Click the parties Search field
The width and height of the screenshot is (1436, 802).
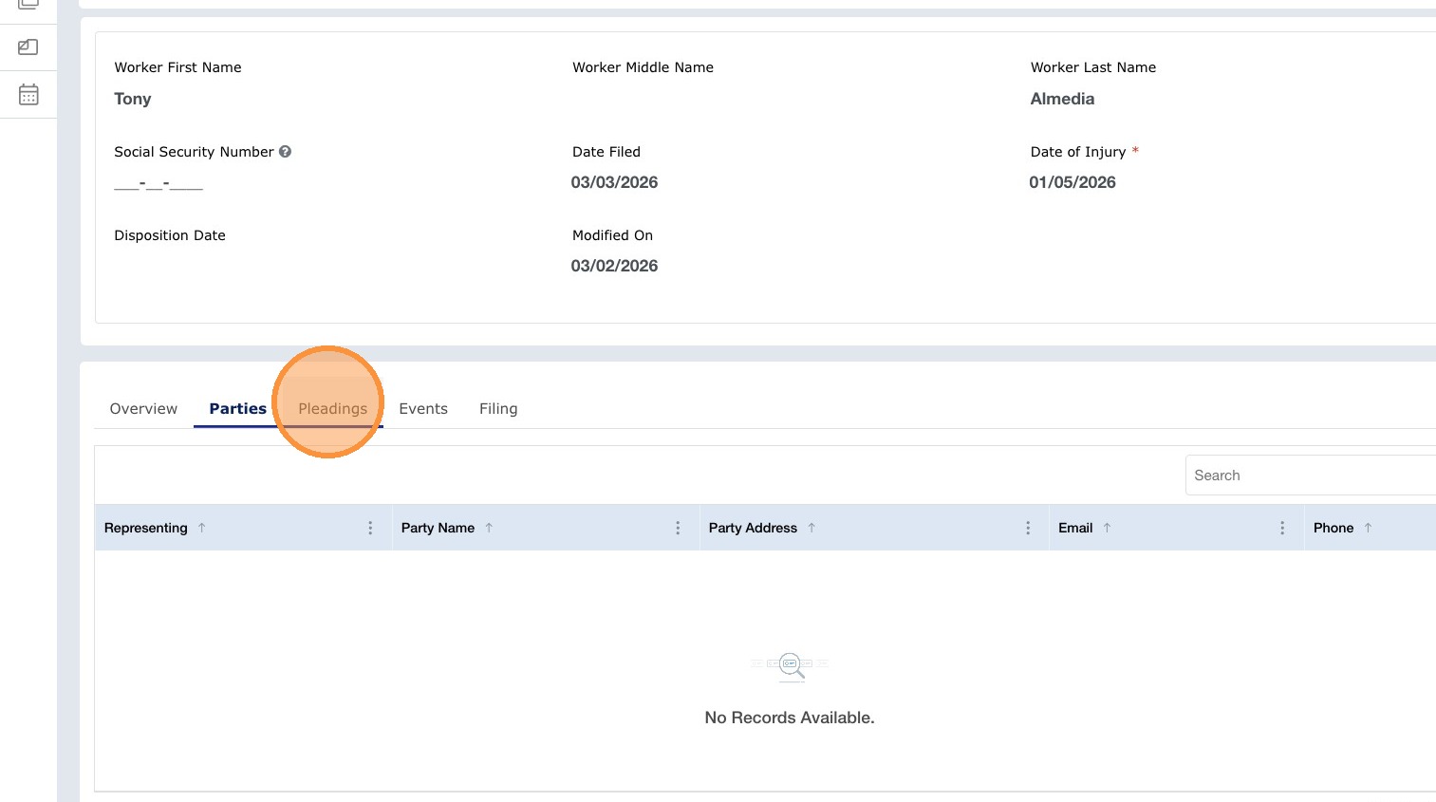point(1310,476)
